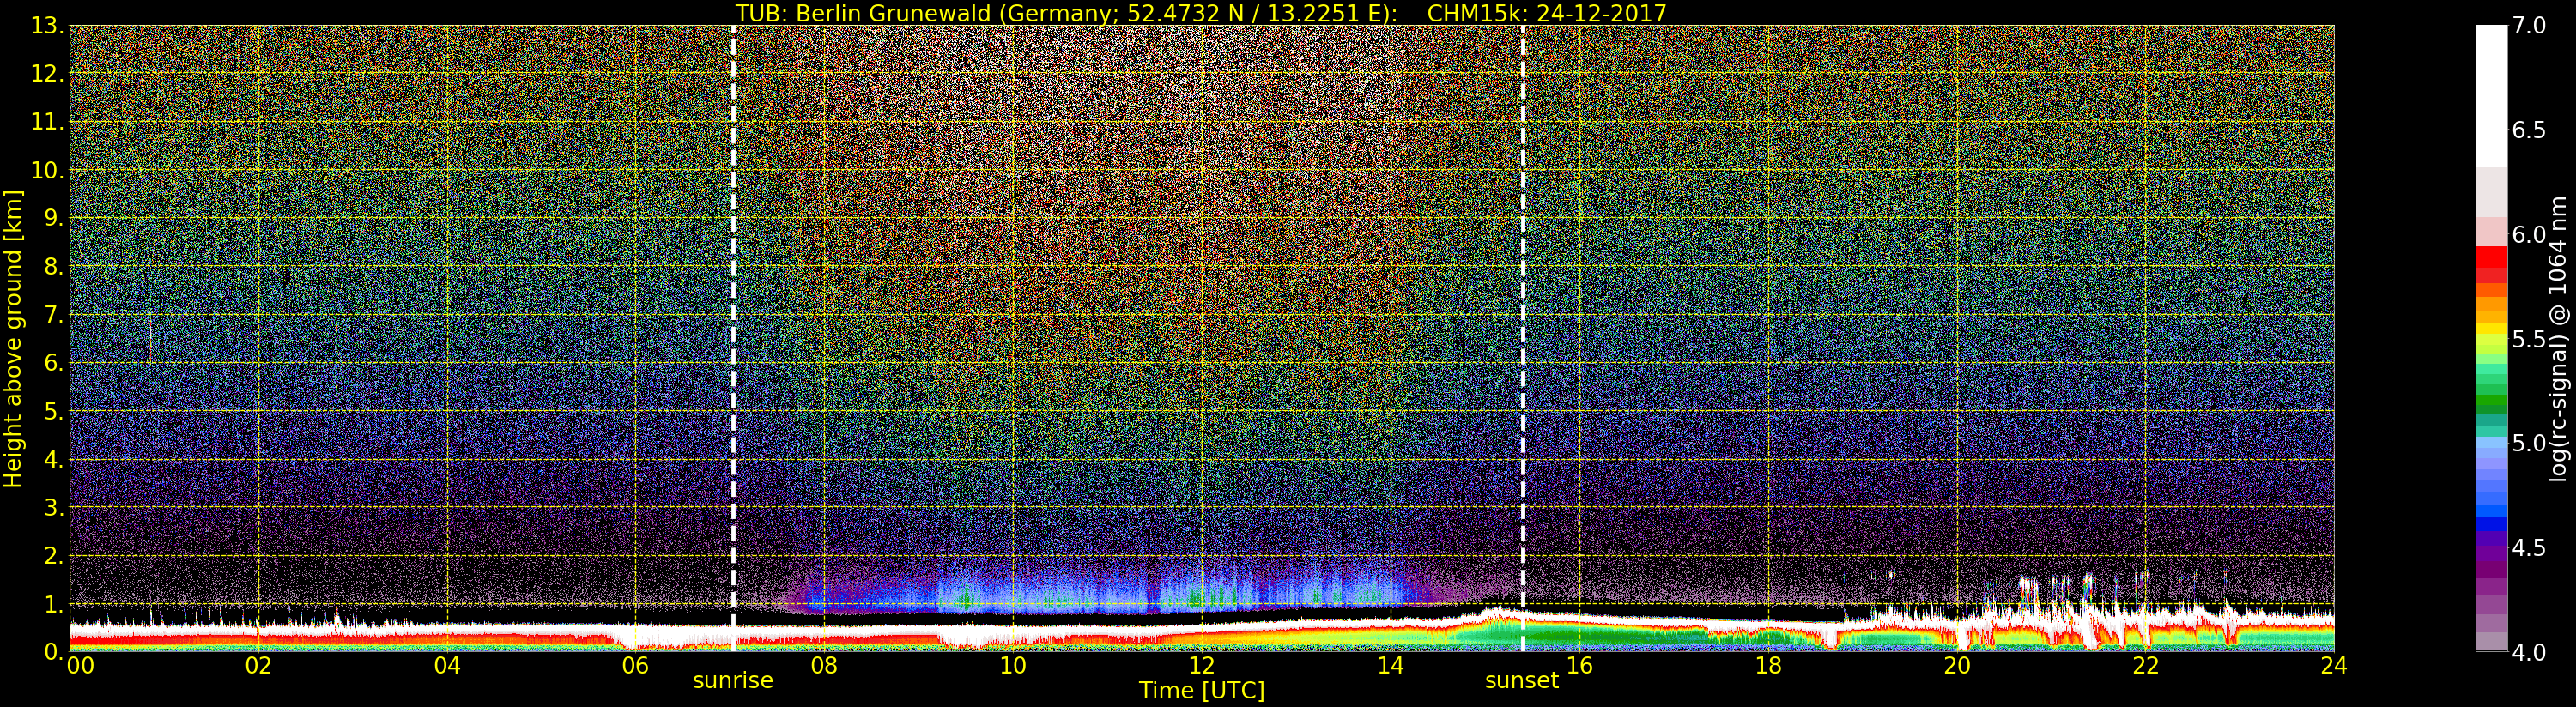Pick the red band in the colorbar
Image resolution: width=2576 pixels, height=707 pixels.
tap(2490, 257)
